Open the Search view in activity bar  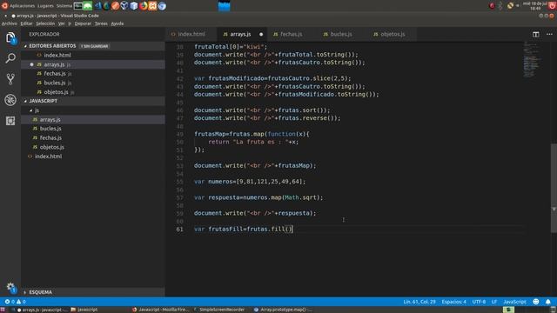click(x=10, y=58)
